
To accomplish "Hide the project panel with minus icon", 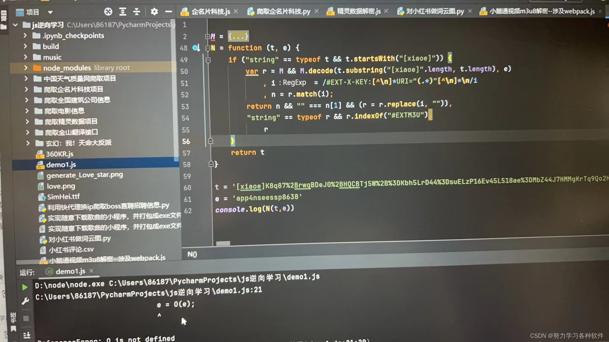I will tap(168, 12).
